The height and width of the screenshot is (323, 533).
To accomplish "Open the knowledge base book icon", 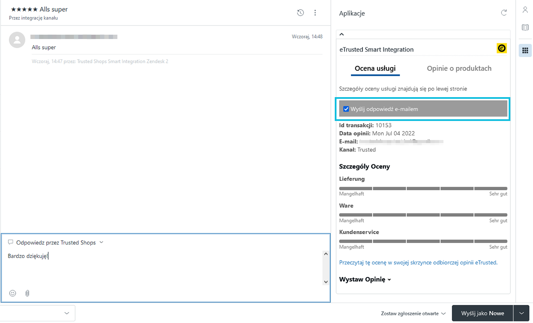I will tap(525, 27).
